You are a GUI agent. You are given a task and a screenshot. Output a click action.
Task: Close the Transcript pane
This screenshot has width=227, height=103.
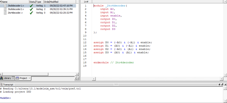(225, 85)
